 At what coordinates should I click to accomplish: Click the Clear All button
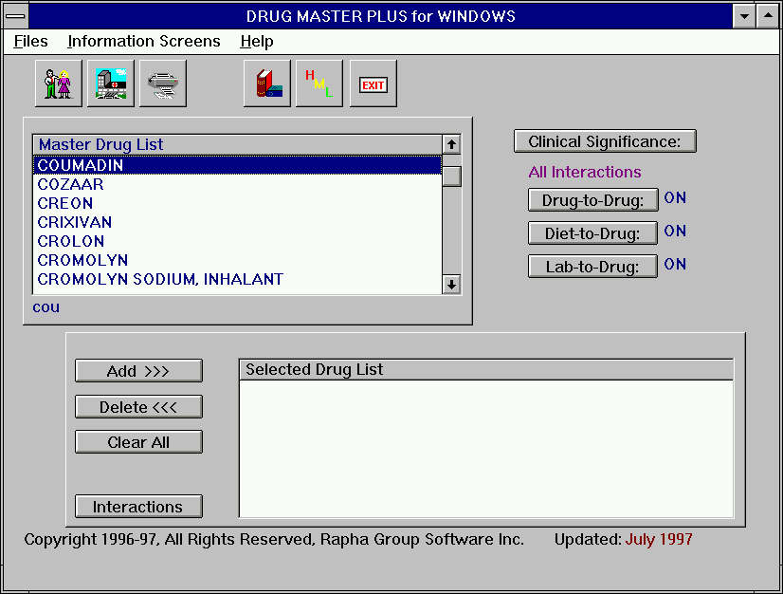138,442
